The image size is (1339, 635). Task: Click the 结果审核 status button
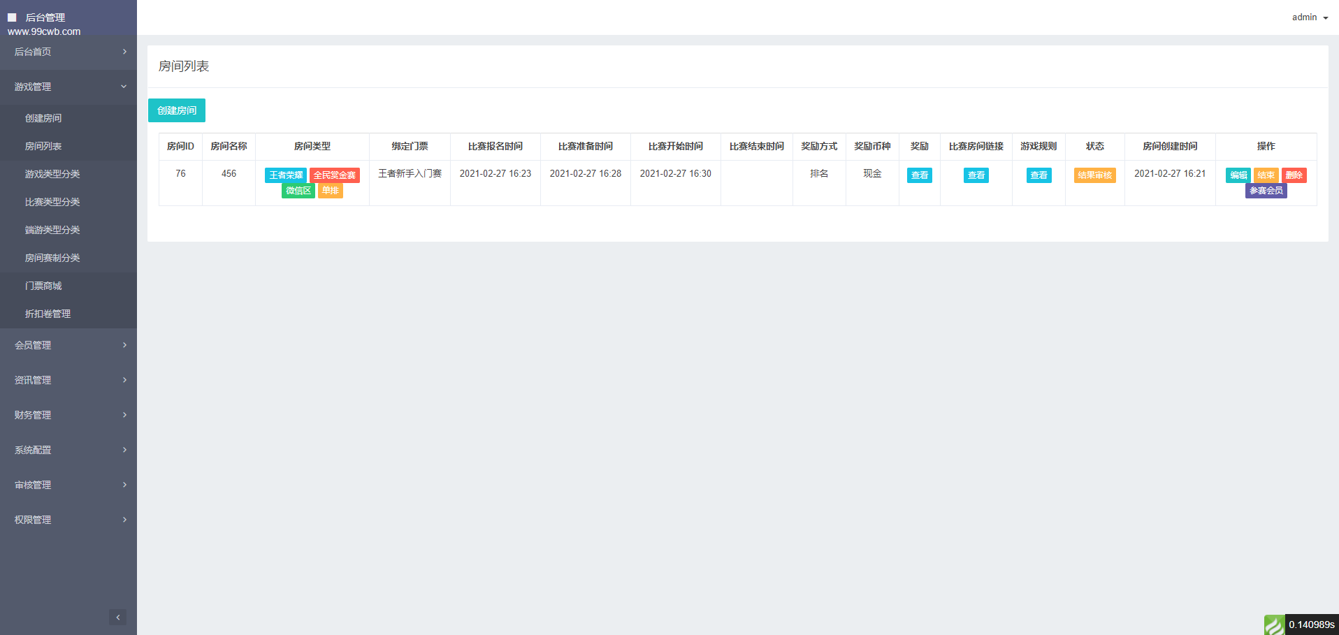point(1095,175)
